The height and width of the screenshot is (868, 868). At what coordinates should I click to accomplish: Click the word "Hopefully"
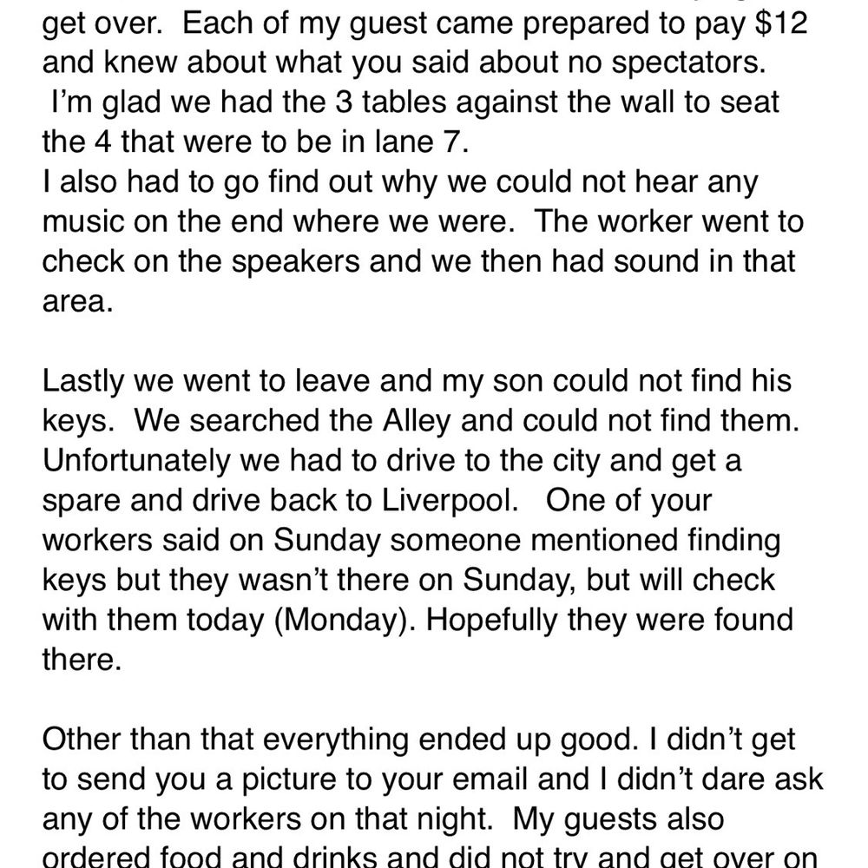[491, 621]
